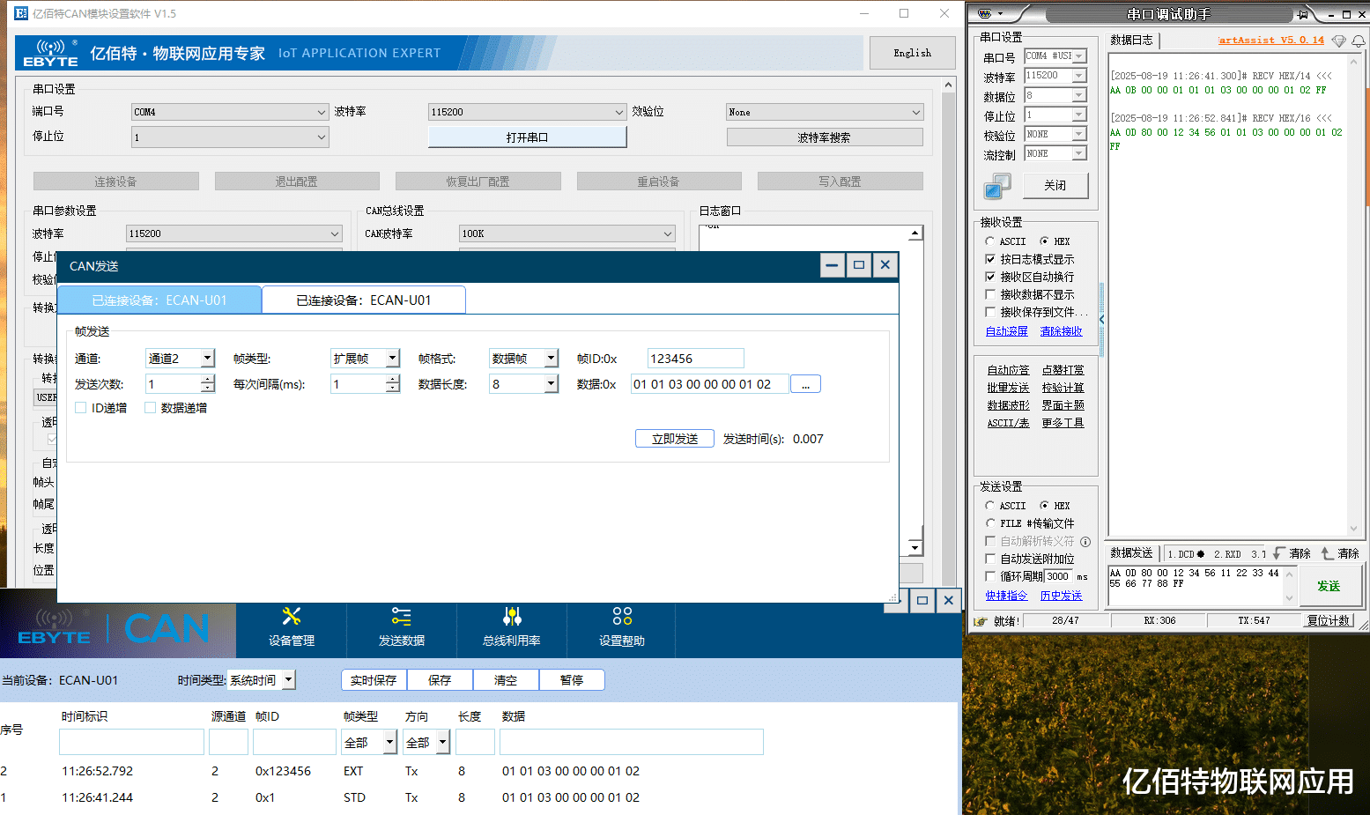Switch language with the English button
Image resolution: width=1370 pixels, height=815 pixels.
coord(913,53)
